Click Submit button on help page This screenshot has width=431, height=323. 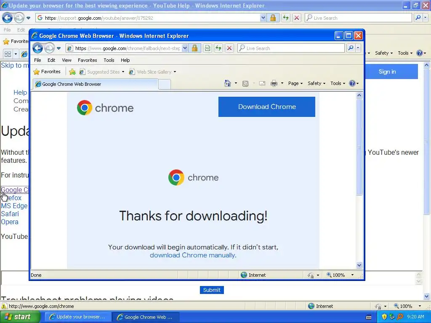[212, 290]
